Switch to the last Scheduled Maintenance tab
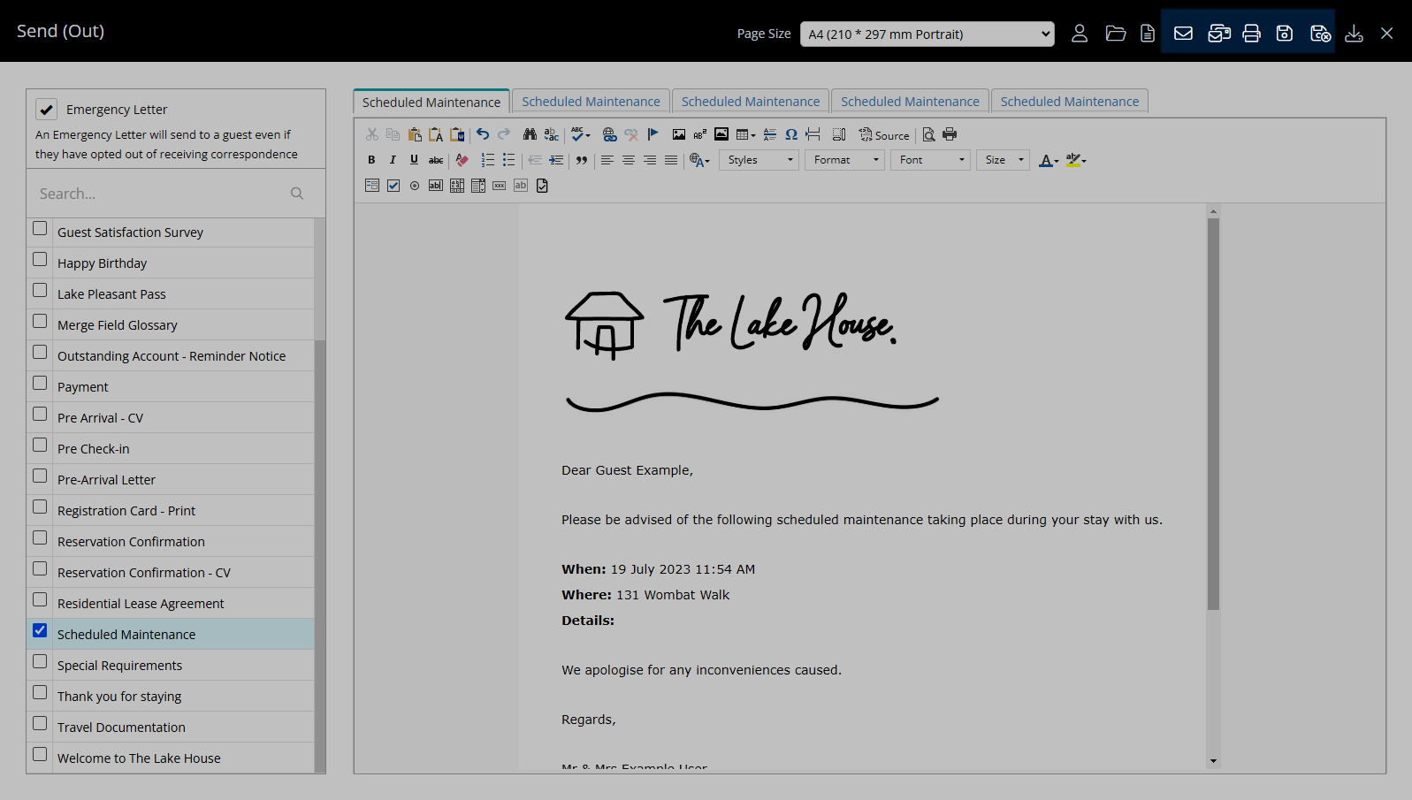This screenshot has width=1412, height=800. [x=1069, y=102]
